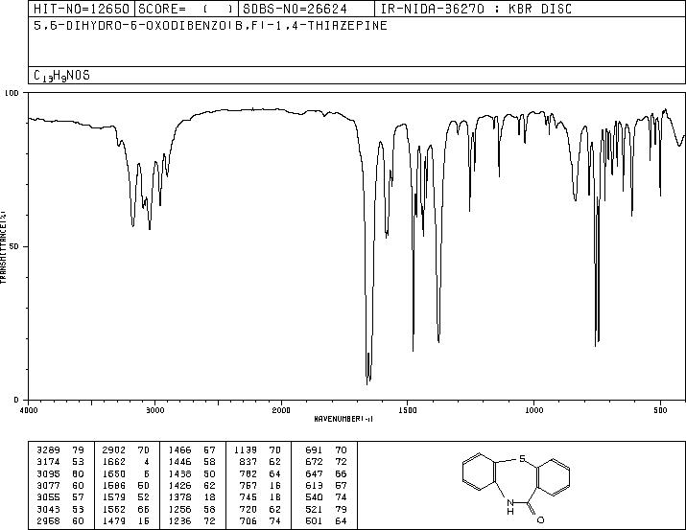Select peak value 691 in table
The width and height of the screenshot is (686, 530).
(314, 450)
